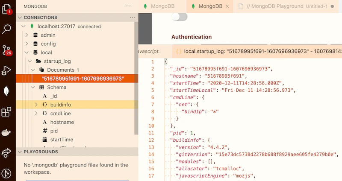The height and width of the screenshot is (181, 342).
Task: Click the documents stack icon beside Documents
Action: coord(41,70)
